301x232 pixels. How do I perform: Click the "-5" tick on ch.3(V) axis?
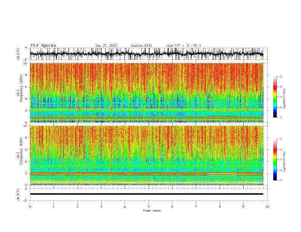(26, 201)
